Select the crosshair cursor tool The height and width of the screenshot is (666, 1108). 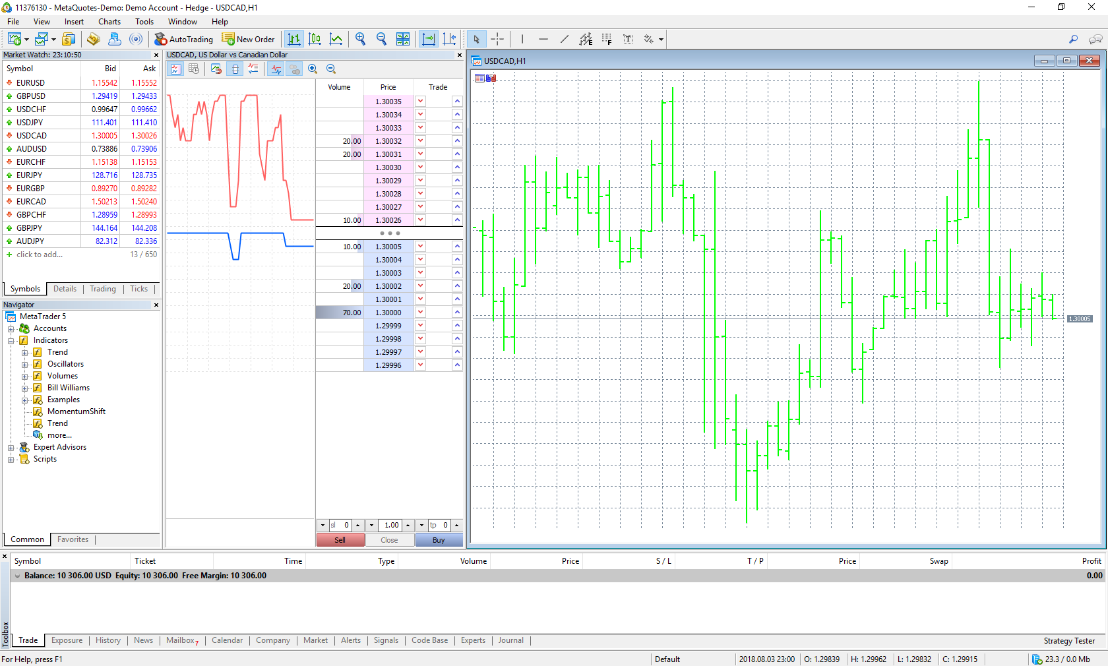[497, 40]
